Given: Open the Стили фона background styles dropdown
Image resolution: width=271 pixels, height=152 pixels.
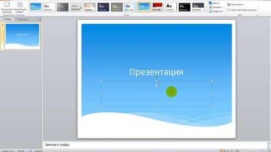Looking at the screenshot, I should 235,5.
